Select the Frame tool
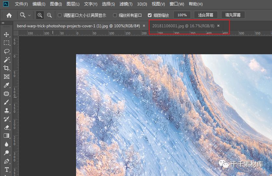Screen dimensions: 272x176 [6, 77]
